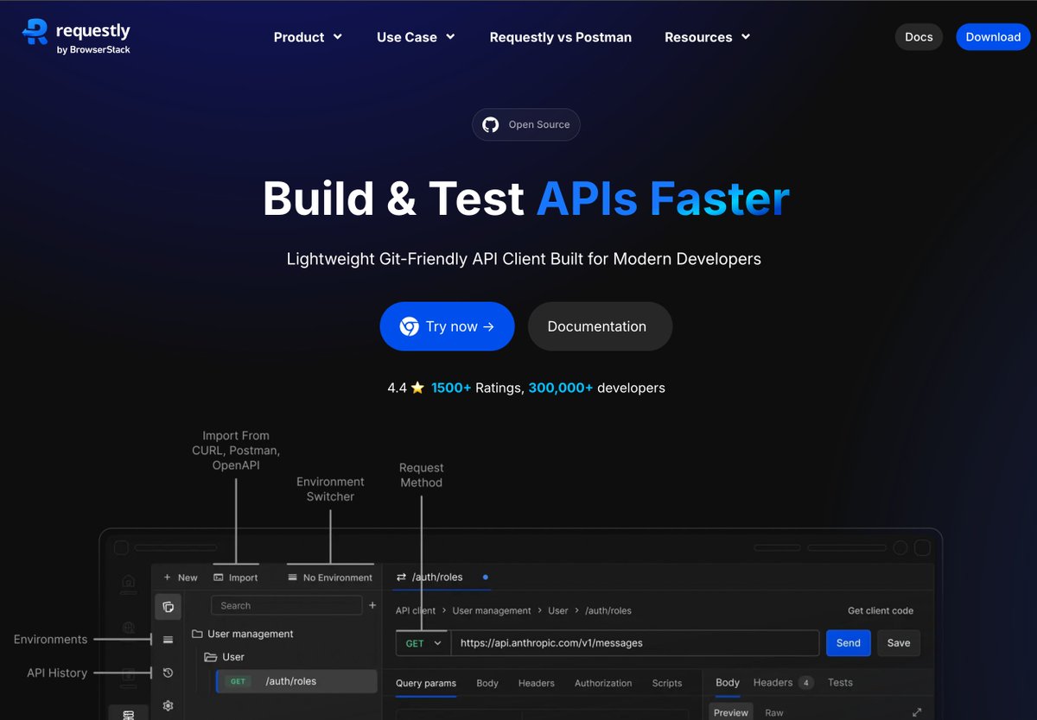Open the API History clock icon
This screenshot has height=720, width=1037.
pyautogui.click(x=169, y=673)
